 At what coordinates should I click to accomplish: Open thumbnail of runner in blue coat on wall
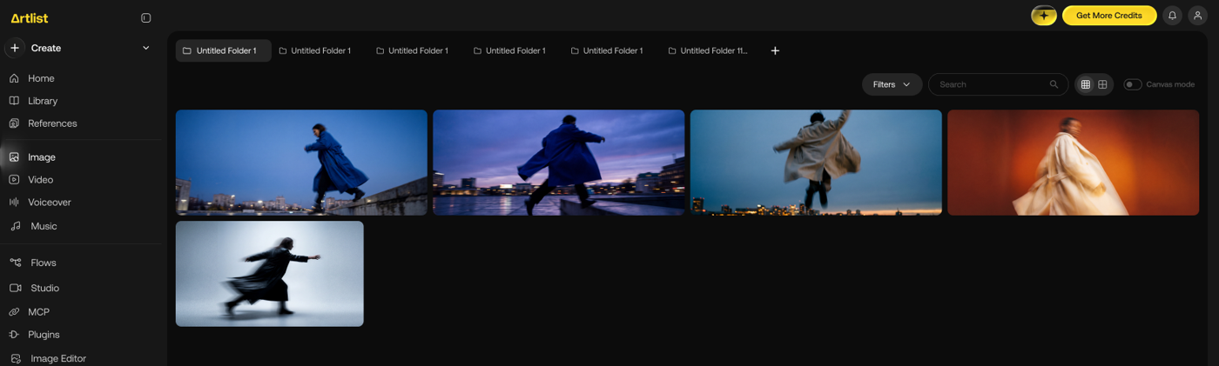click(x=301, y=163)
